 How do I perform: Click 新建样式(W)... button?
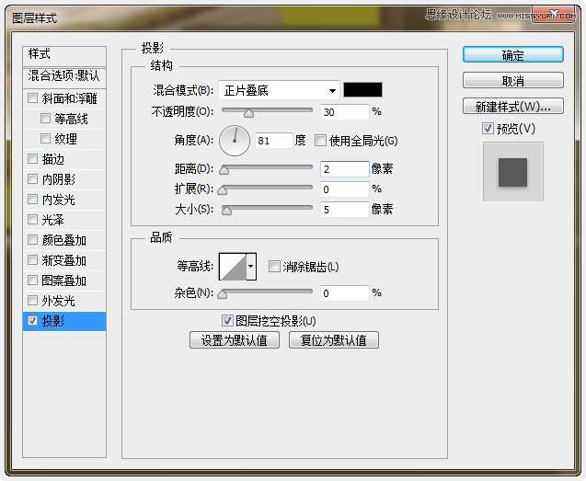tap(512, 107)
